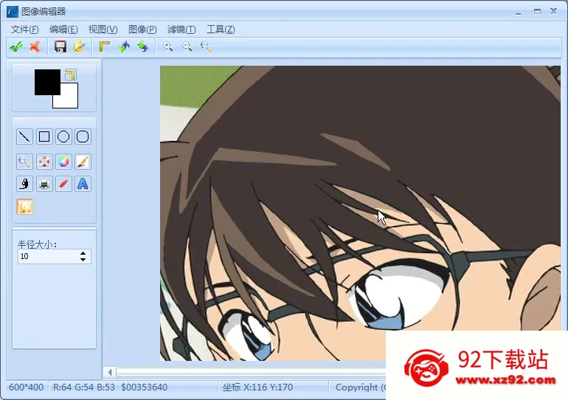Image resolution: width=568 pixels, height=400 pixels.
Task: Select the black freehand curve tool
Action: coord(24,184)
